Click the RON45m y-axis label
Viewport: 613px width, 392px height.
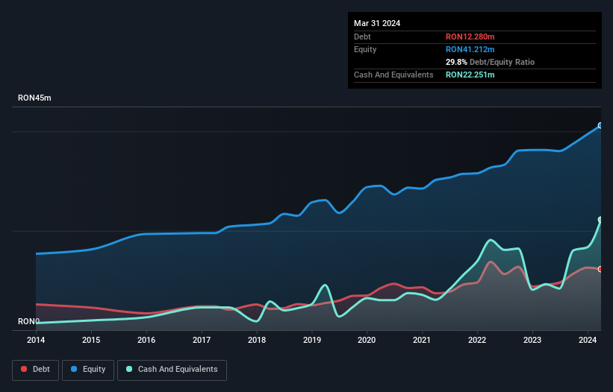coord(34,98)
